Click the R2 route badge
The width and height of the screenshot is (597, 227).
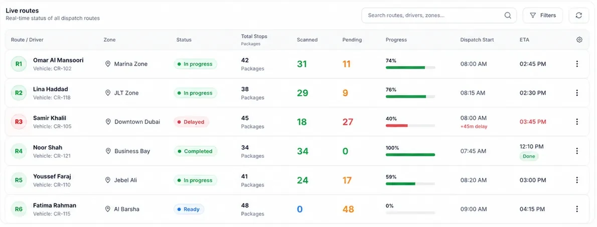tap(19, 93)
